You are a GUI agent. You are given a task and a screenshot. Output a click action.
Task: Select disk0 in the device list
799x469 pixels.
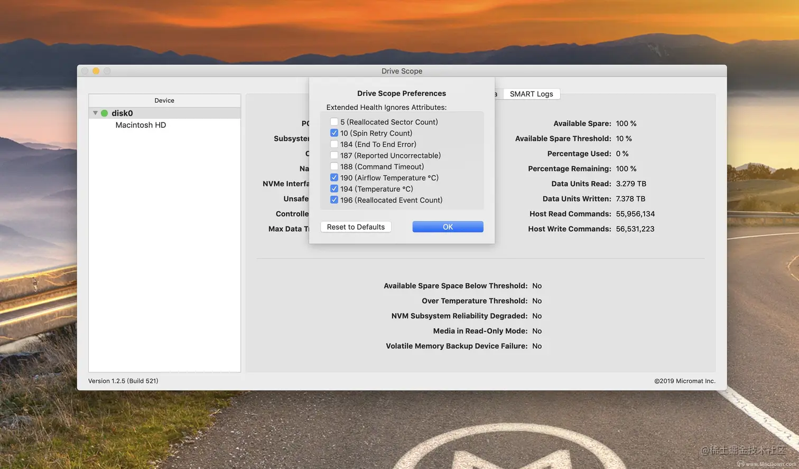pyautogui.click(x=164, y=113)
